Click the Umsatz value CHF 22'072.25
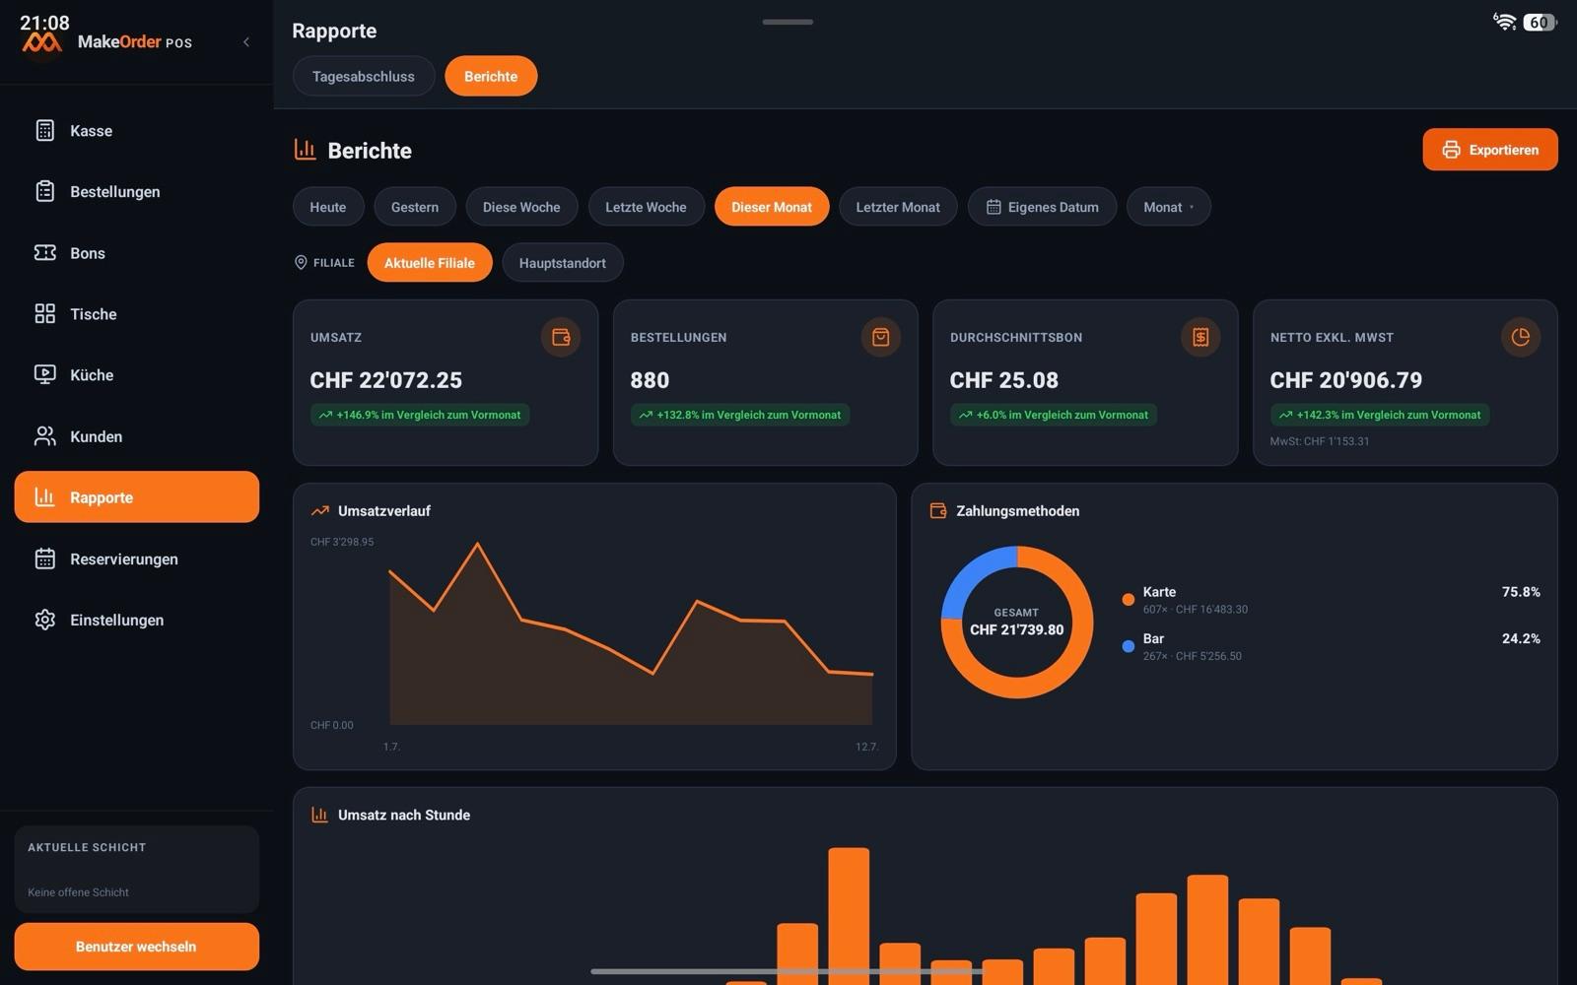This screenshot has width=1577, height=985. click(x=386, y=380)
